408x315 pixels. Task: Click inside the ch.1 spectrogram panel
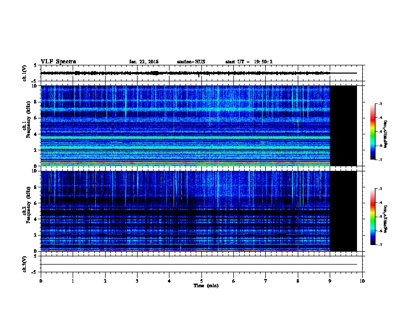pyautogui.click(x=185, y=126)
